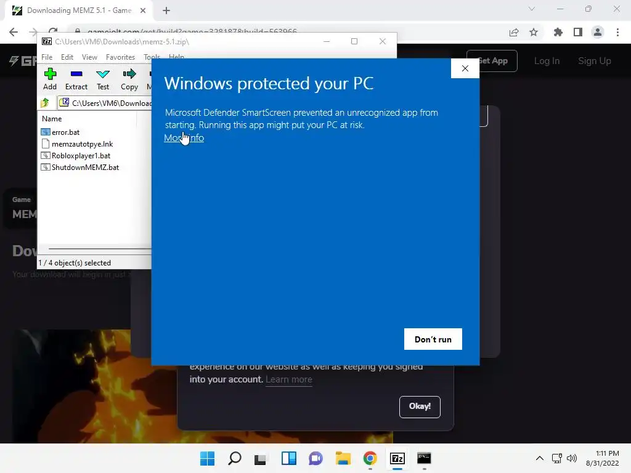Screen dimensions: 631x473
Task: Click the Don't run button
Action: pyautogui.click(x=433, y=339)
